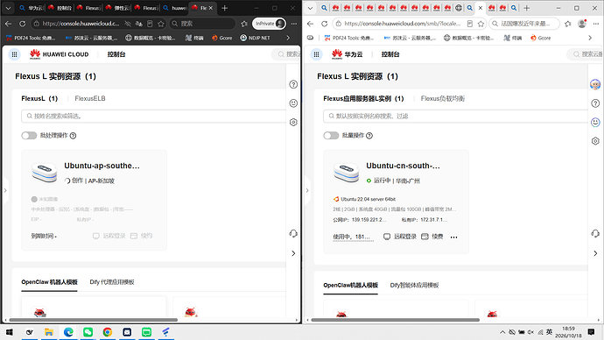Add favorite star in left browser address bar
Image resolution: width=604 pixels, height=340 pixels.
tap(161, 24)
